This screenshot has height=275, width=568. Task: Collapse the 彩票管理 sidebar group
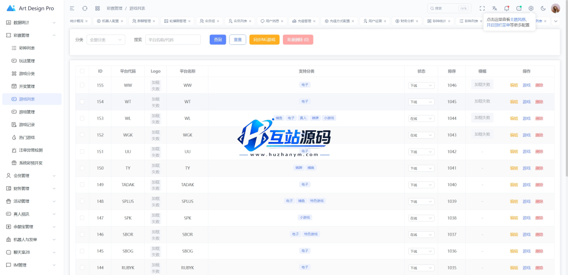[32, 35]
